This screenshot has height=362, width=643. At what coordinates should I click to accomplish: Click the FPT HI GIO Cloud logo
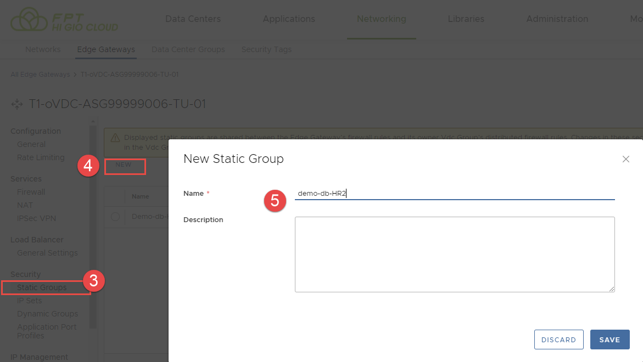(x=64, y=20)
